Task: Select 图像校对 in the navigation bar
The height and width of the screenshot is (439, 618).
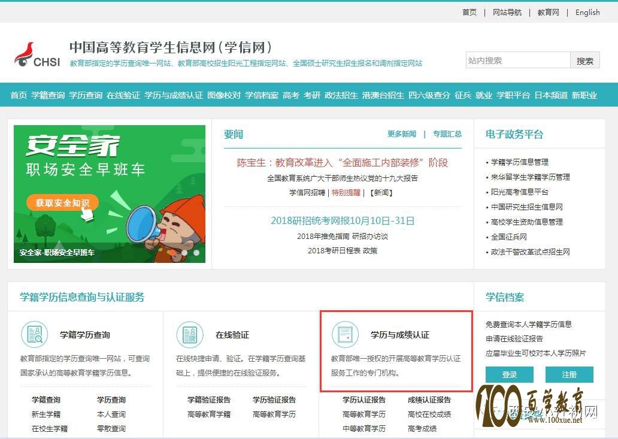Action: pos(224,95)
